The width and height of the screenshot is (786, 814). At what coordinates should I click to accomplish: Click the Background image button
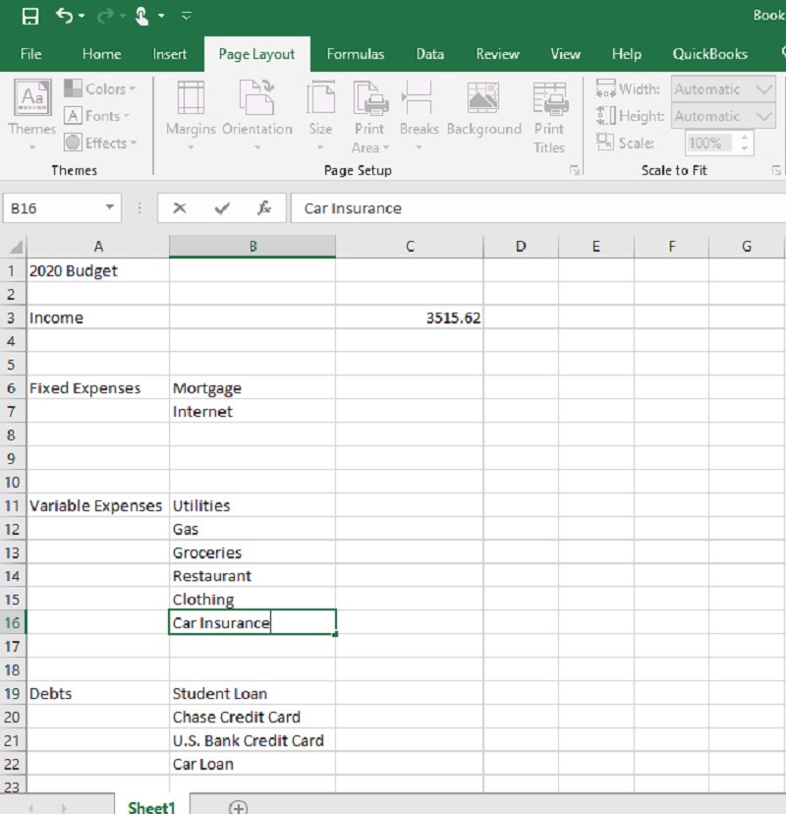tap(483, 109)
